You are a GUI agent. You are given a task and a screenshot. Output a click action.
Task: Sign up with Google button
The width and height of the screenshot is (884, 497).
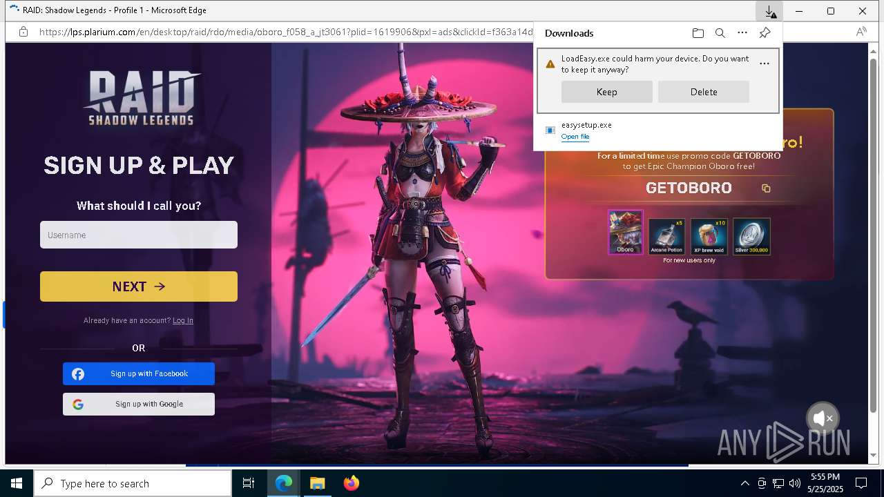point(139,404)
